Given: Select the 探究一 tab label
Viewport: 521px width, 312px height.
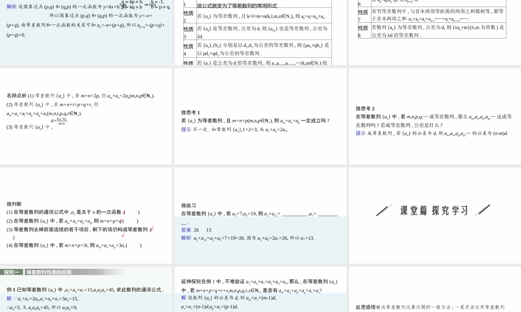Looking at the screenshot, I should 13,272.
